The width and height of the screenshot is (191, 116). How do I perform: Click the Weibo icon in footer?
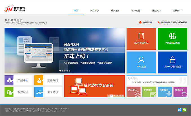coord(180,110)
